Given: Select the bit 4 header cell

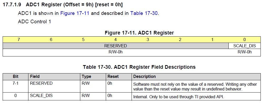Looking at the screenshot, I should click(116, 40).
